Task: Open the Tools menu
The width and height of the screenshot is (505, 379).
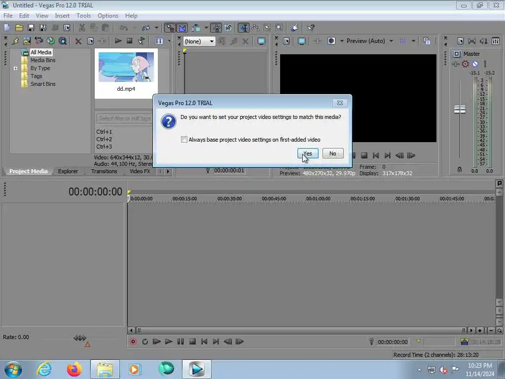Action: click(83, 16)
